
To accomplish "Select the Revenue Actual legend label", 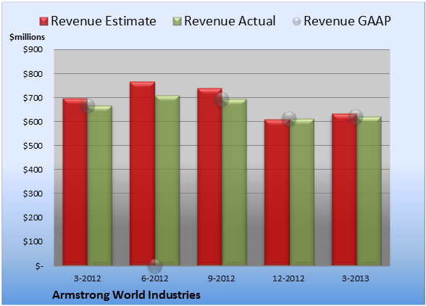I will click(x=230, y=21).
